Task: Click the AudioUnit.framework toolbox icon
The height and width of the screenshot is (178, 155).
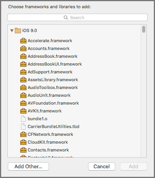Action: point(23,95)
